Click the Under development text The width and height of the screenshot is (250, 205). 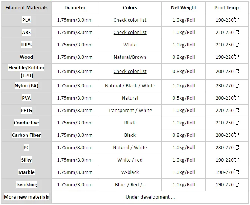tap(150, 197)
